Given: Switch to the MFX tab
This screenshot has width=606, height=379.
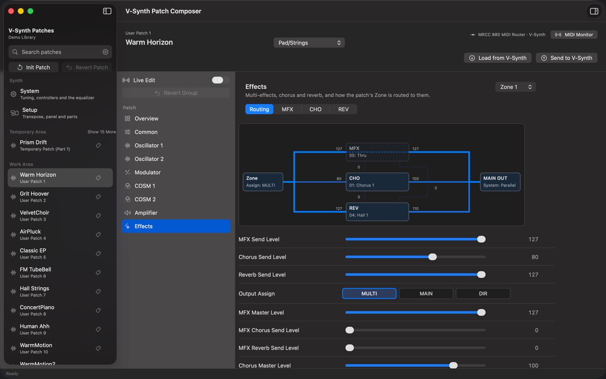Looking at the screenshot, I should pos(287,109).
